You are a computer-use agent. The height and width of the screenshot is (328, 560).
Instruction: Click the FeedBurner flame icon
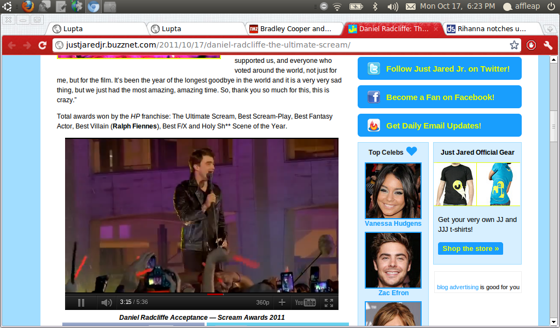click(374, 125)
